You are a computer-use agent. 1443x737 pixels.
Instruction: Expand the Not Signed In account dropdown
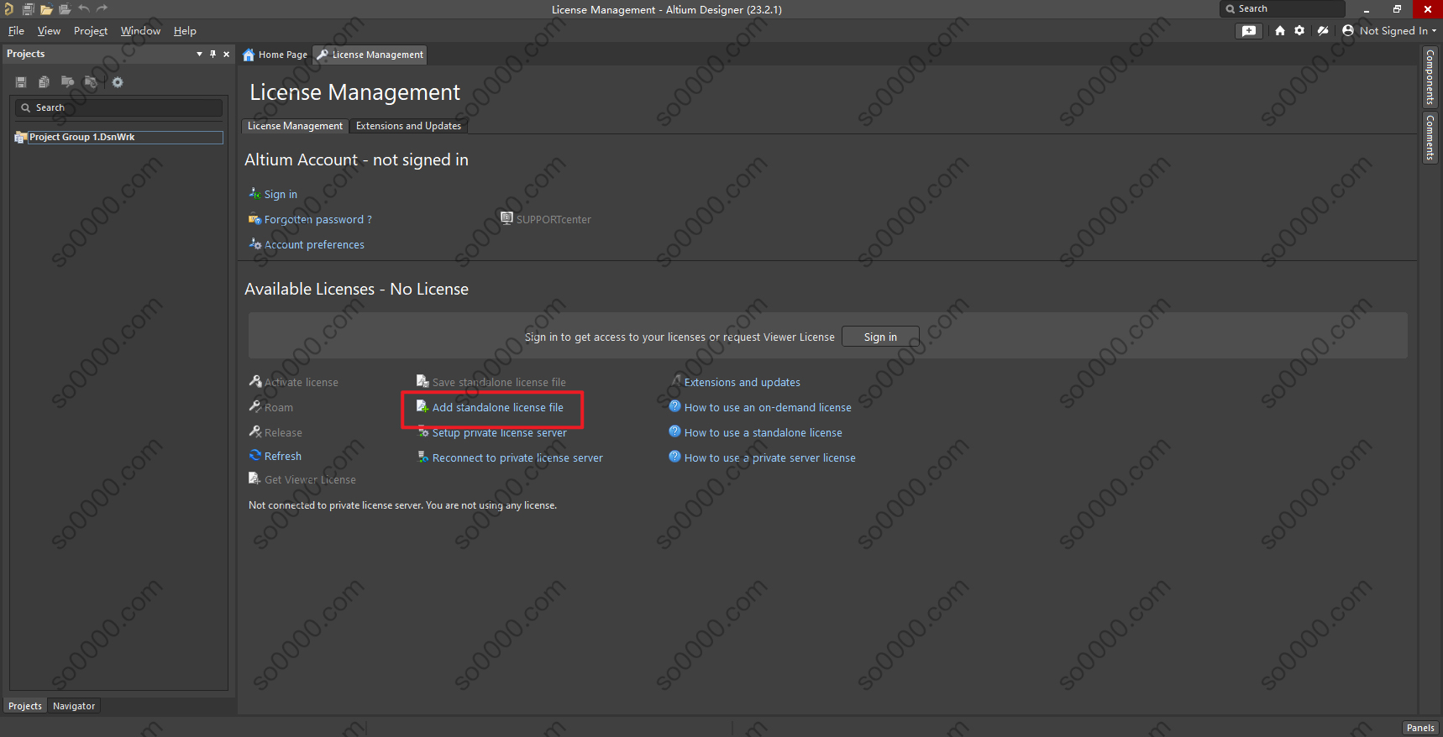(x=1434, y=31)
